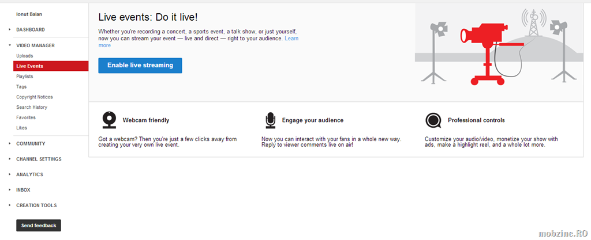Image resolution: width=591 pixels, height=240 pixels.
Task: Expand the Analytics section
Action: tap(10, 174)
